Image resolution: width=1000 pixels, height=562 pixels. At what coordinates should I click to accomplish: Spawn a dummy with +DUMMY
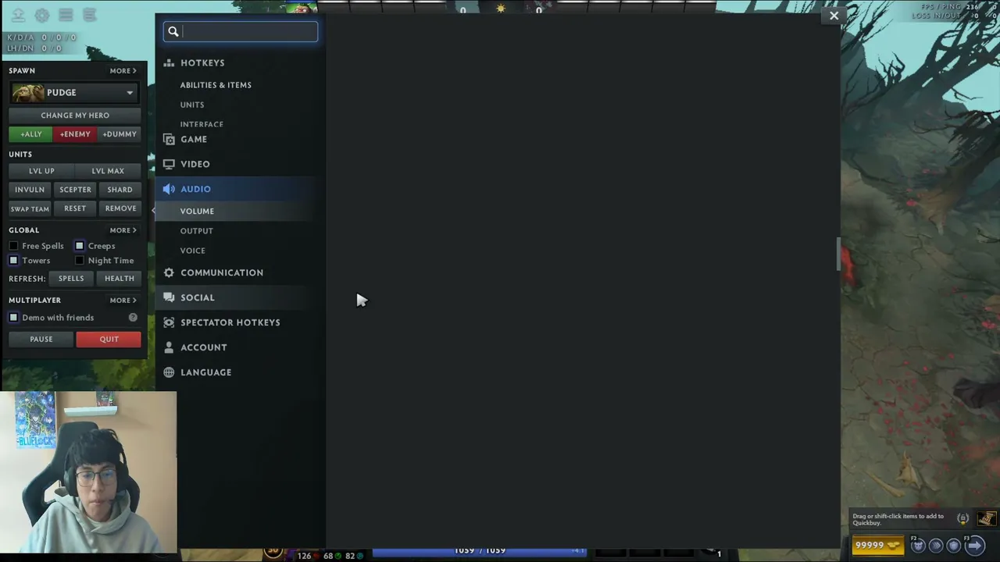point(120,134)
